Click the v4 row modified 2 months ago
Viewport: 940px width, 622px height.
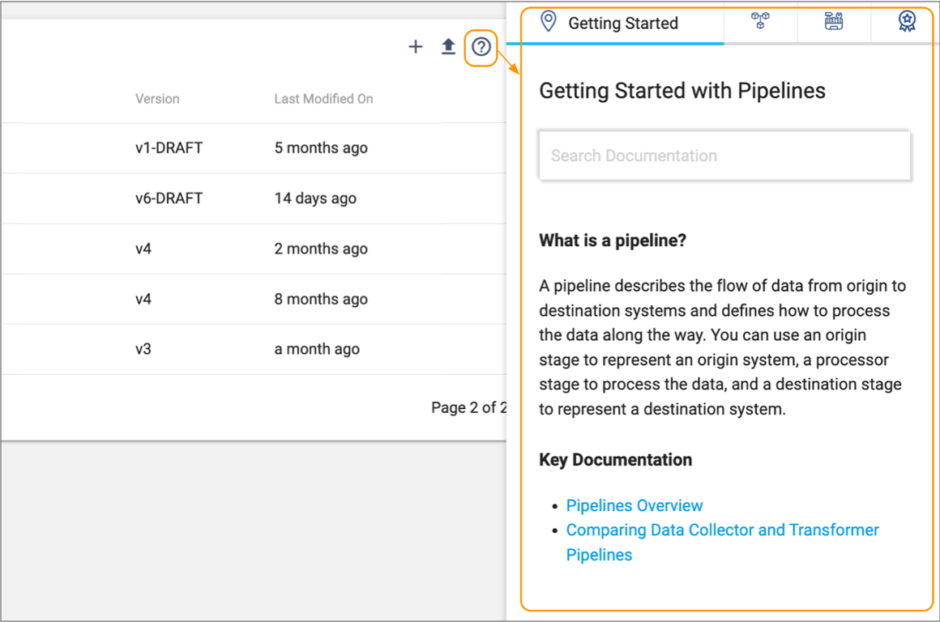coord(254,249)
